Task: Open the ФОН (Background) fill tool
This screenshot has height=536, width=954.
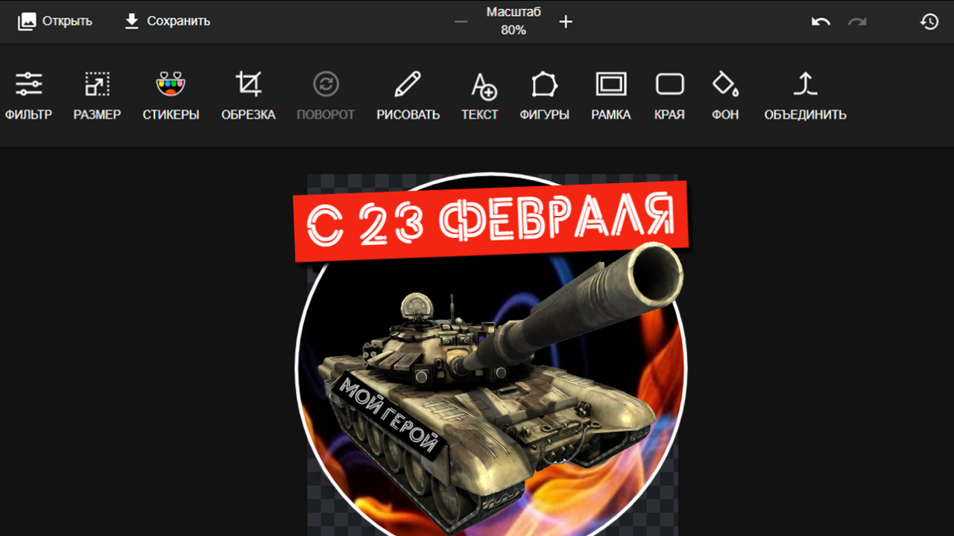Action: point(724,93)
